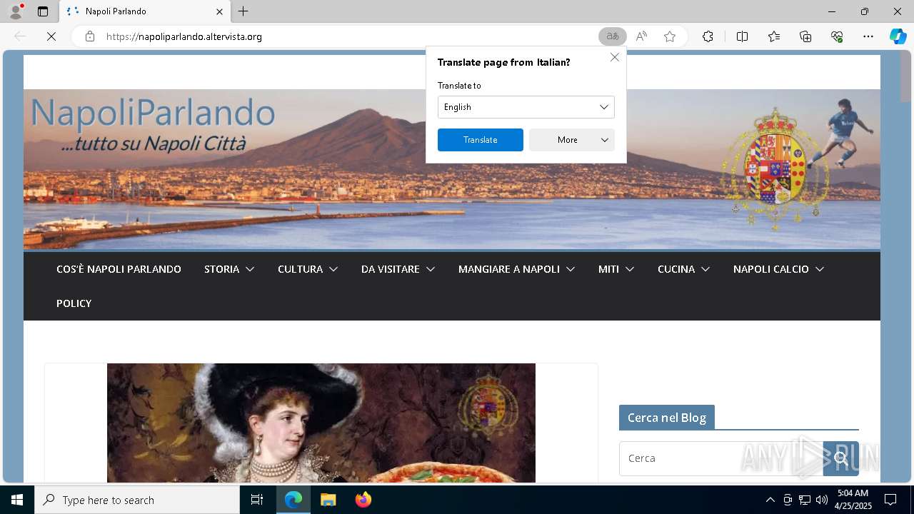This screenshot has width=914, height=514.
Task: Click the blue Translate button
Action: pyautogui.click(x=481, y=140)
